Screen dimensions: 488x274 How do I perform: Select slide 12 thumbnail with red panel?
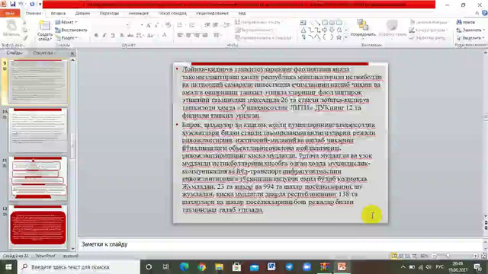(x=37, y=227)
